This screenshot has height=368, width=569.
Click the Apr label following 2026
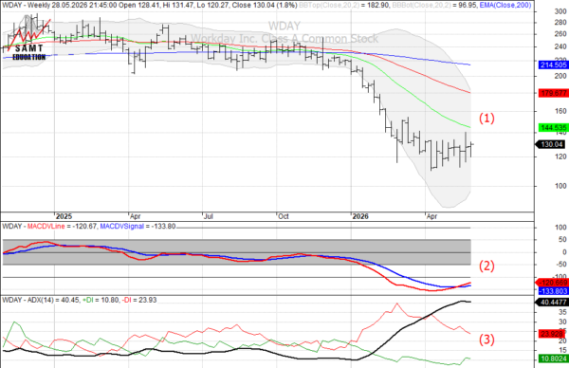pyautogui.click(x=431, y=216)
